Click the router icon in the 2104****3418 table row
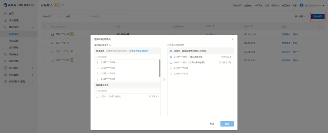The width and height of the screenshot is (328, 133). [52, 34]
